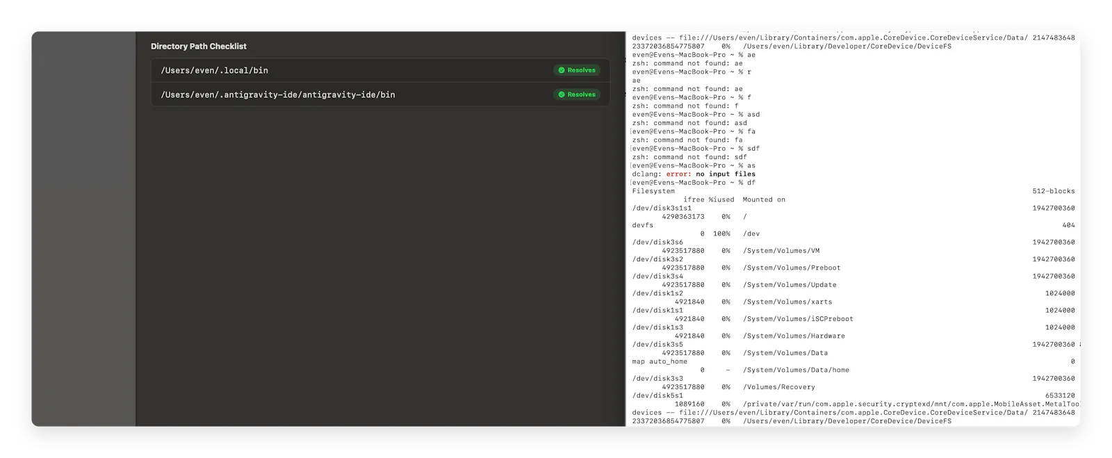Click the 404 block count value
This screenshot has width=1112, height=458.
coord(1068,225)
